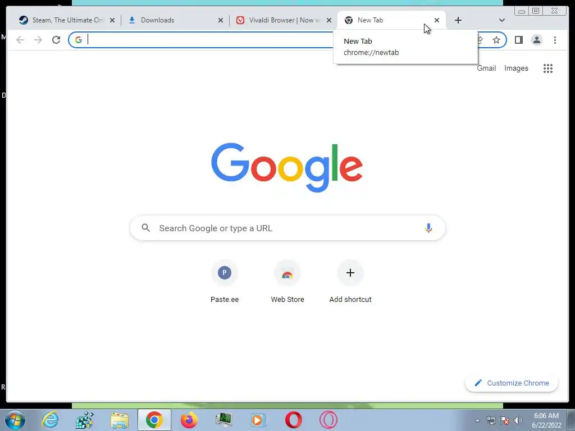Open the Chrome profile avatar icon
Screen dimensions: 575x431
point(536,40)
